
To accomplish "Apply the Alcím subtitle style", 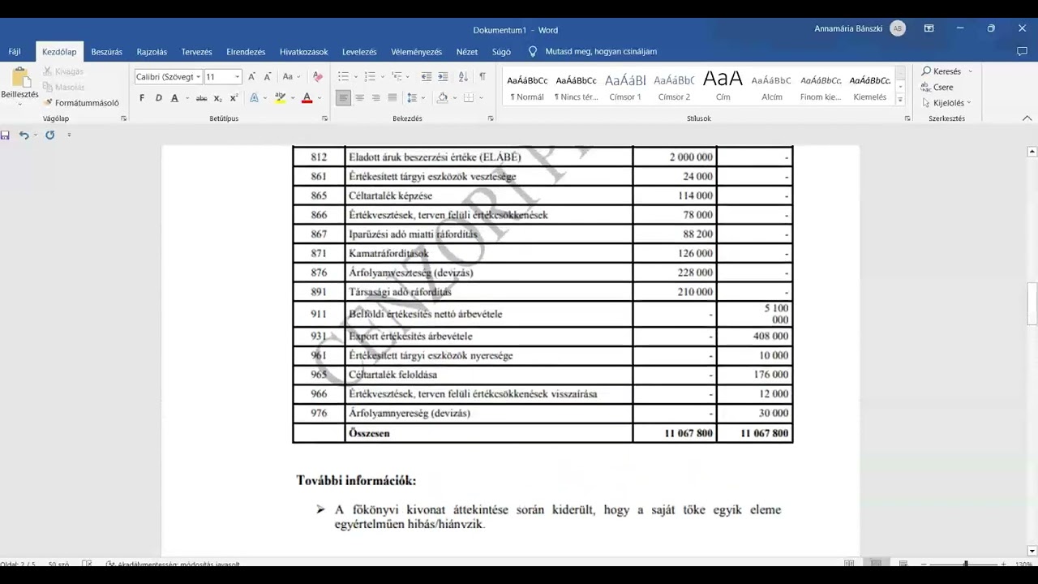I will [771, 87].
